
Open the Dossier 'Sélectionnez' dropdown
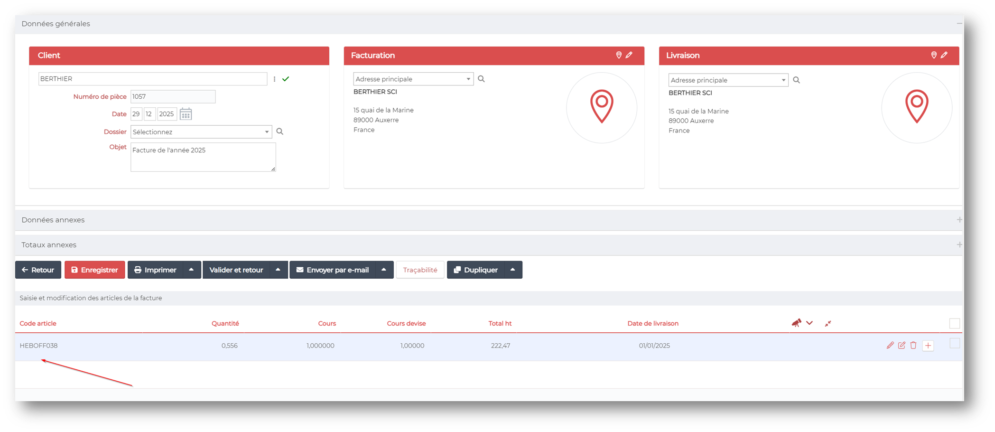[x=201, y=132]
